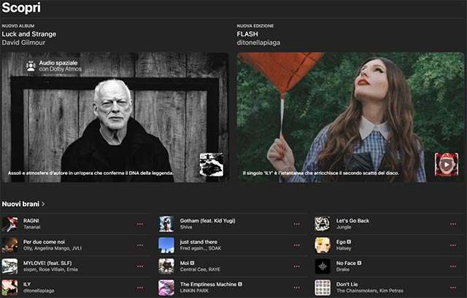467x298 pixels.
Task: Open more options for Gotham (feat. Kid Yugi)
Action: click(x=297, y=224)
